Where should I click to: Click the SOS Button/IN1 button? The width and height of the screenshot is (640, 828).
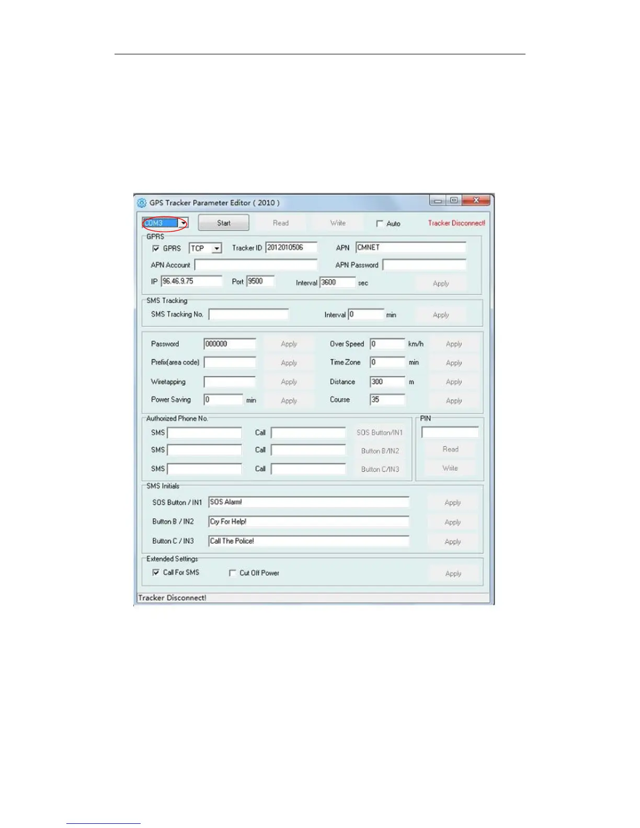click(380, 433)
